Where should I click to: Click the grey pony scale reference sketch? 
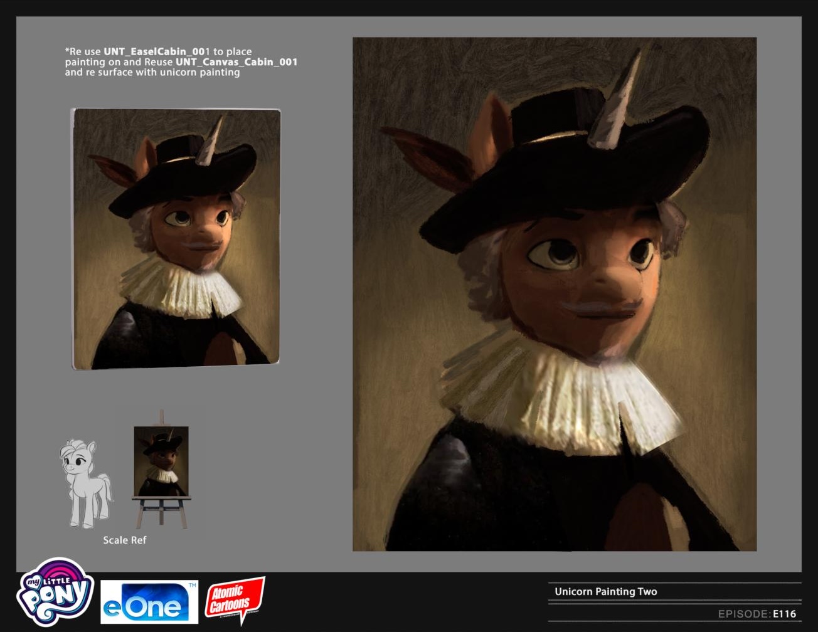pos(87,483)
